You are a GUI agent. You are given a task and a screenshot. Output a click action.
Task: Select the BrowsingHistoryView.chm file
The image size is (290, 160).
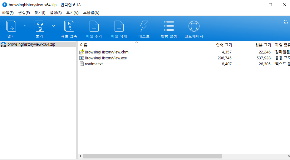click(x=107, y=52)
